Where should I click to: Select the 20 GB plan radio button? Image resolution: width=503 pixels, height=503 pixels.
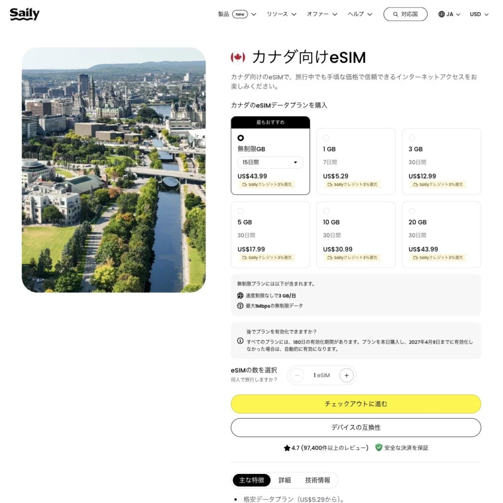coord(412,211)
